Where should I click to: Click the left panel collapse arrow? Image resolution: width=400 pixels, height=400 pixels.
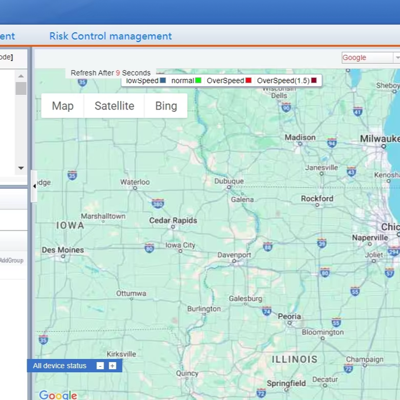[x=34, y=186]
